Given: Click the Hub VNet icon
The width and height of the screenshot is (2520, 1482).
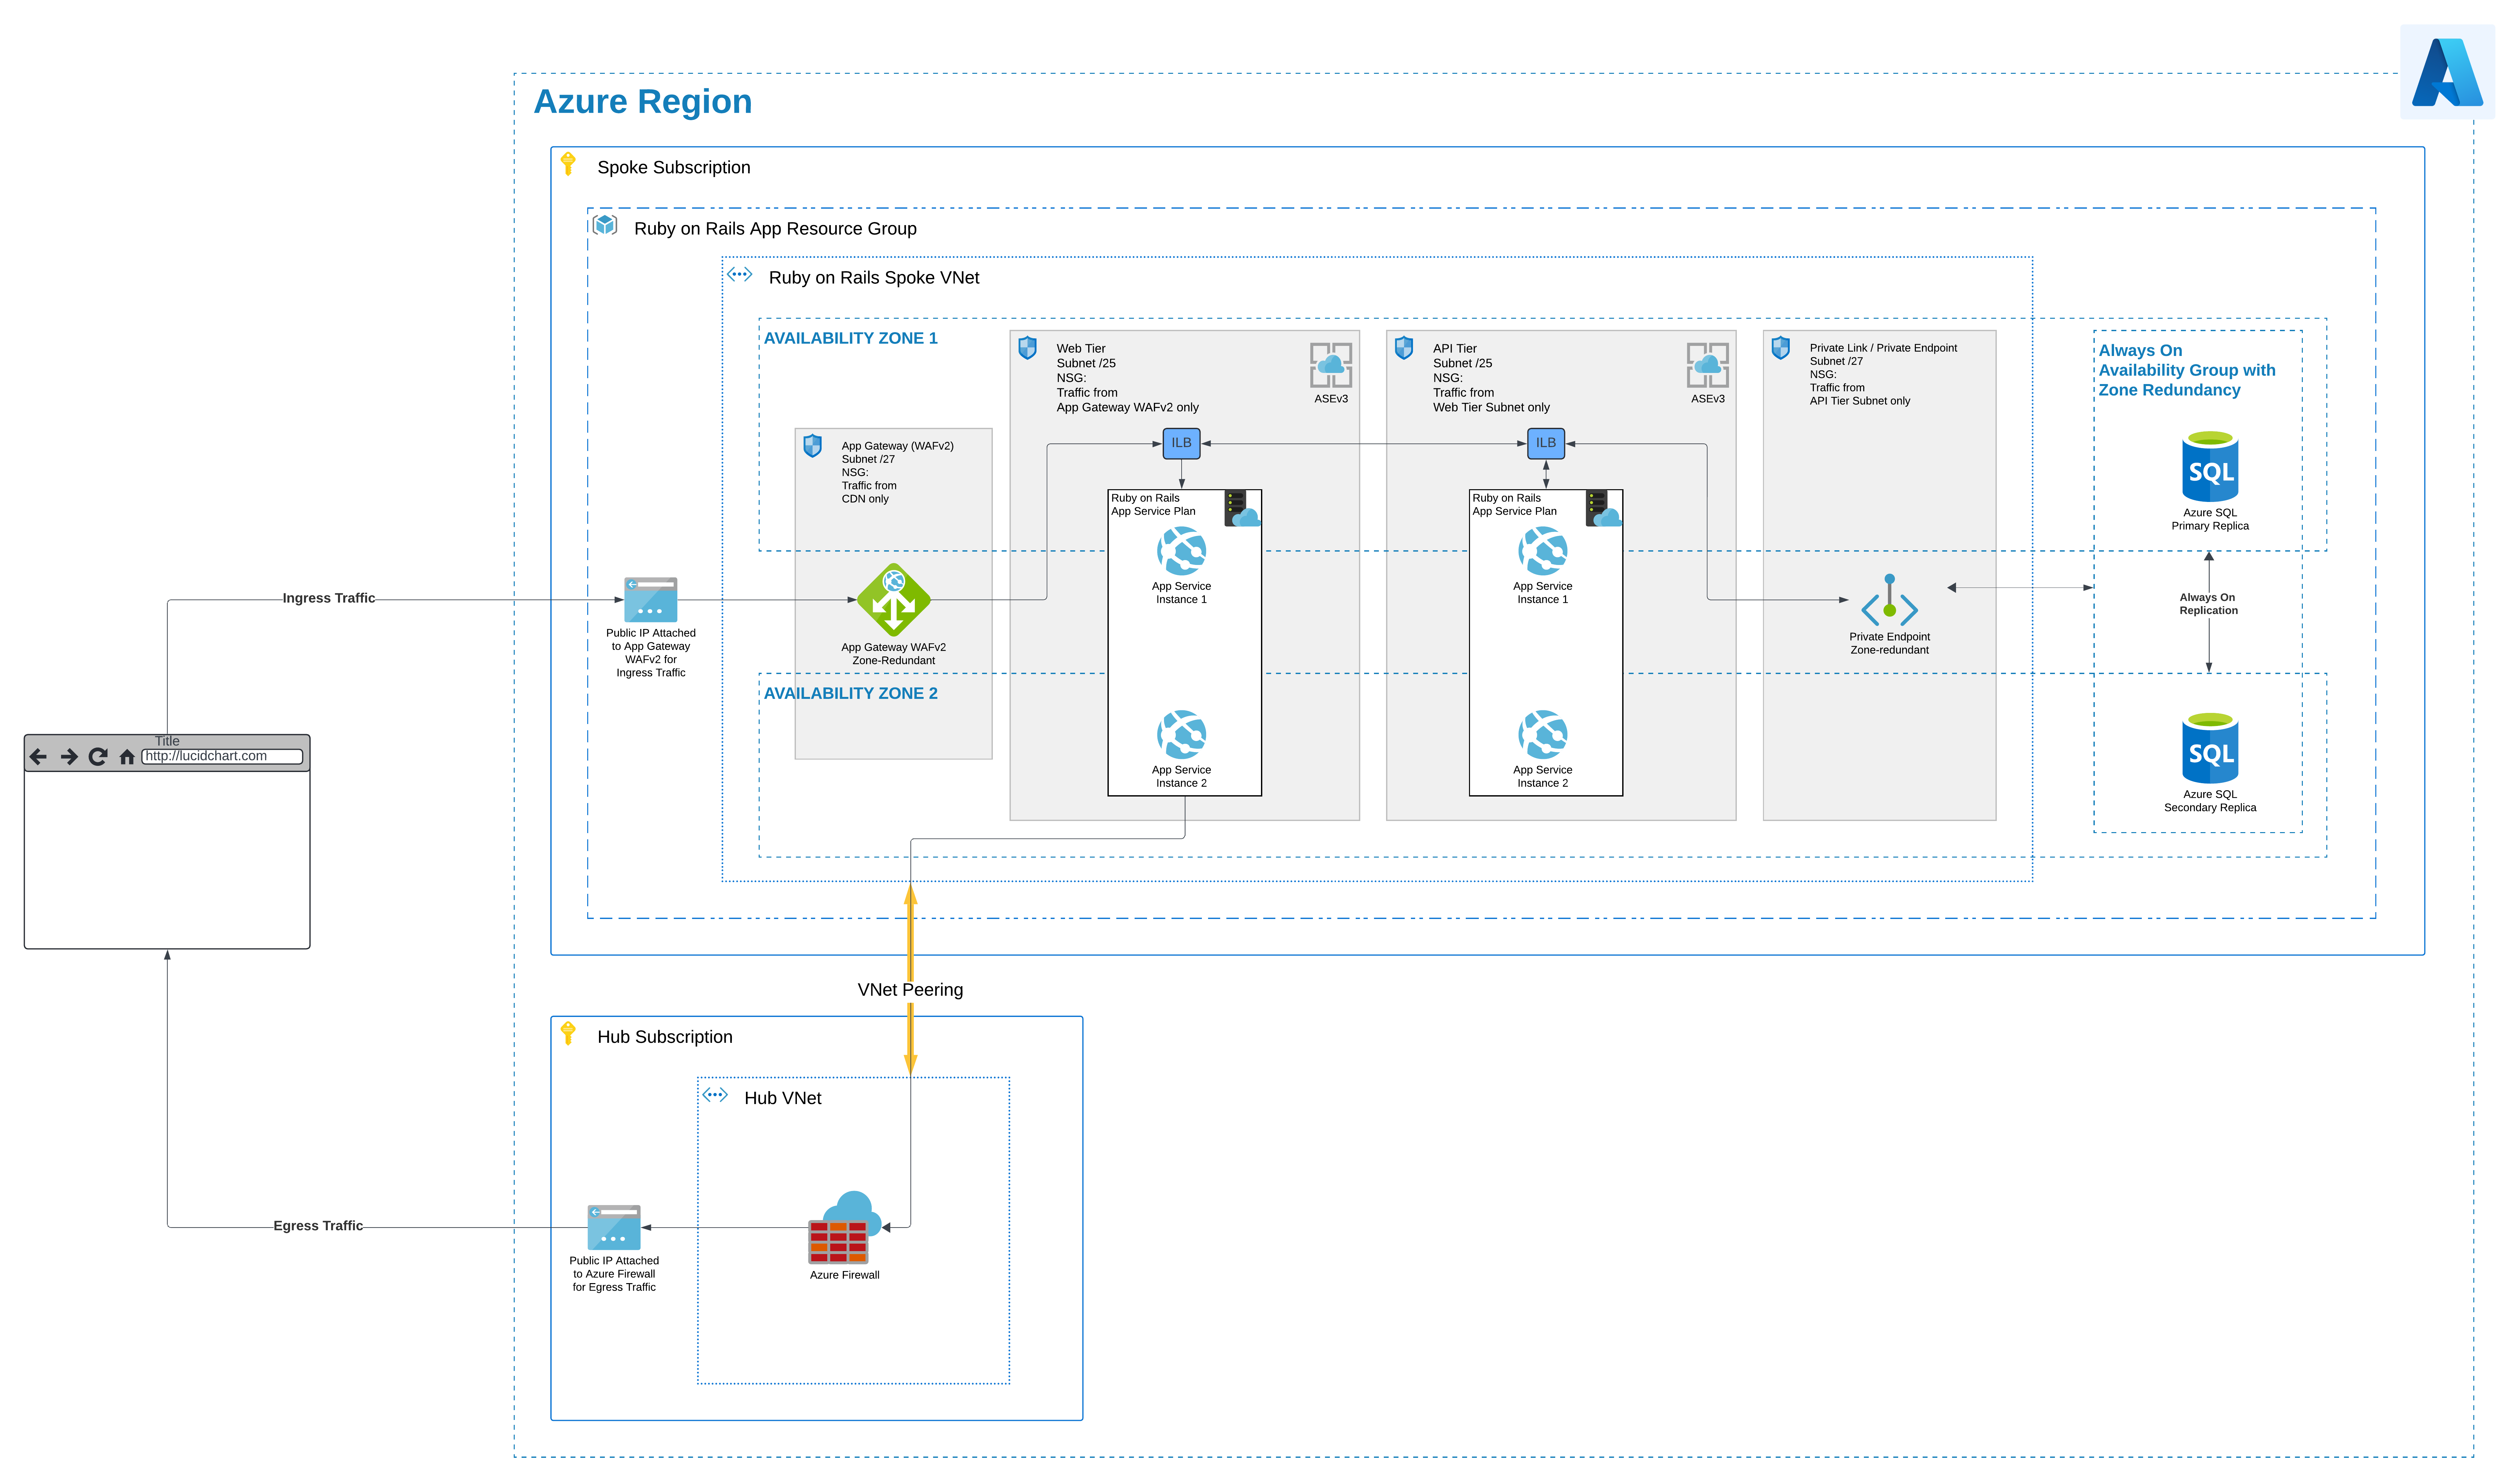Looking at the screenshot, I should pyautogui.click(x=715, y=1095).
